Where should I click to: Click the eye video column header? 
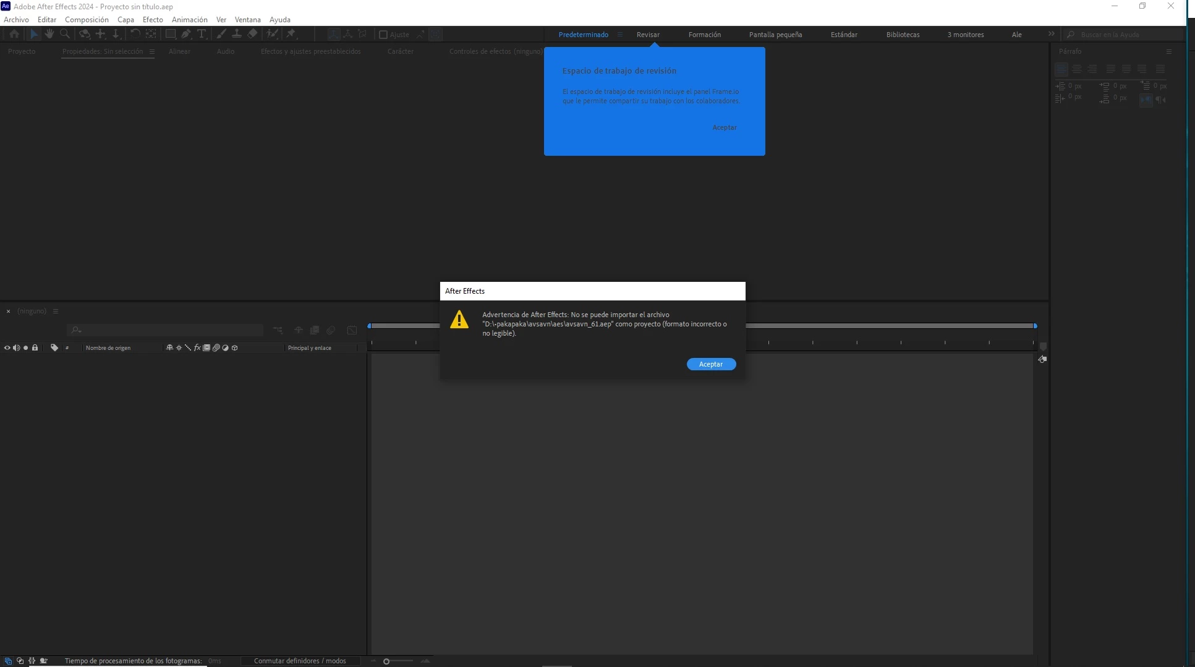coord(7,348)
